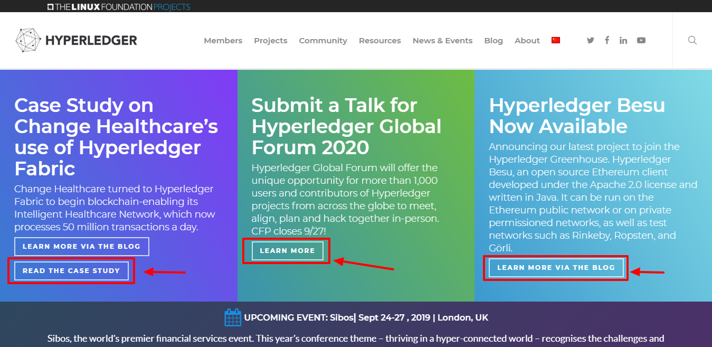The width and height of the screenshot is (712, 347).
Task: Click The Linux Foundation Projects logo
Action: coord(118,7)
